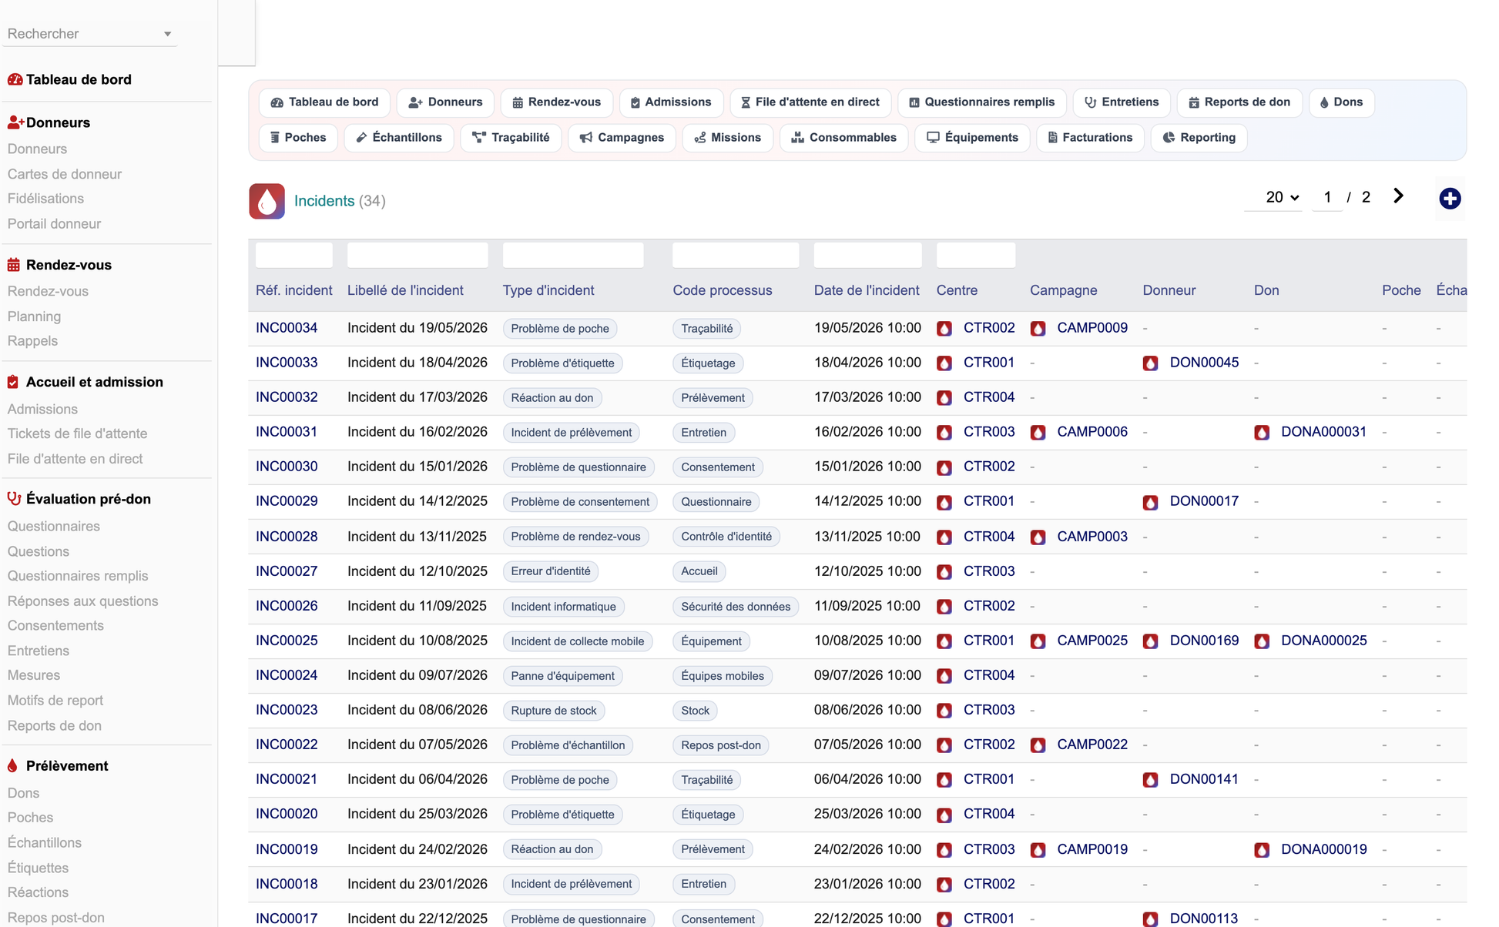Open Cartes de donneur in sidebar

coord(65,174)
